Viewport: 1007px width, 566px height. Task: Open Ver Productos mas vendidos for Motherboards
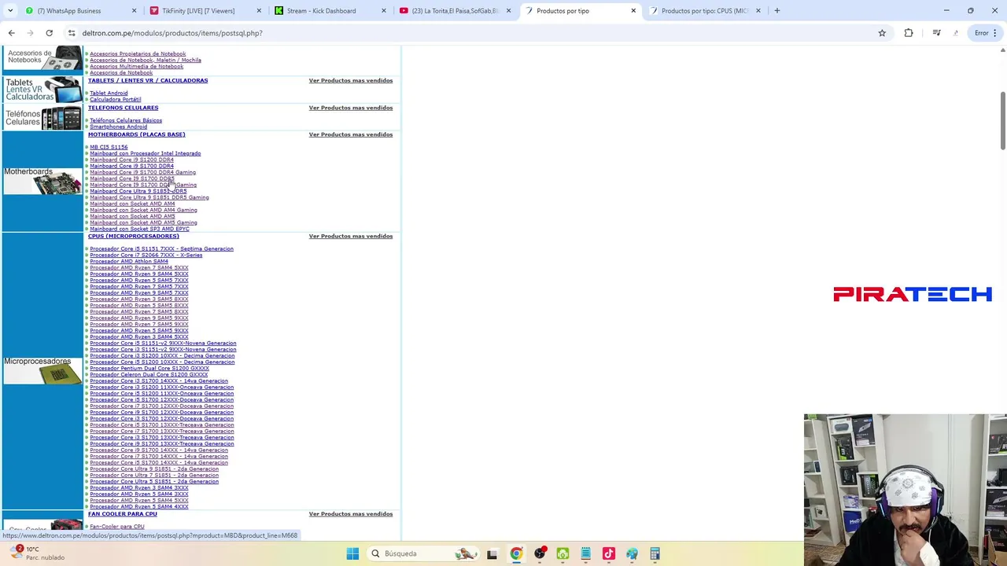tap(350, 134)
